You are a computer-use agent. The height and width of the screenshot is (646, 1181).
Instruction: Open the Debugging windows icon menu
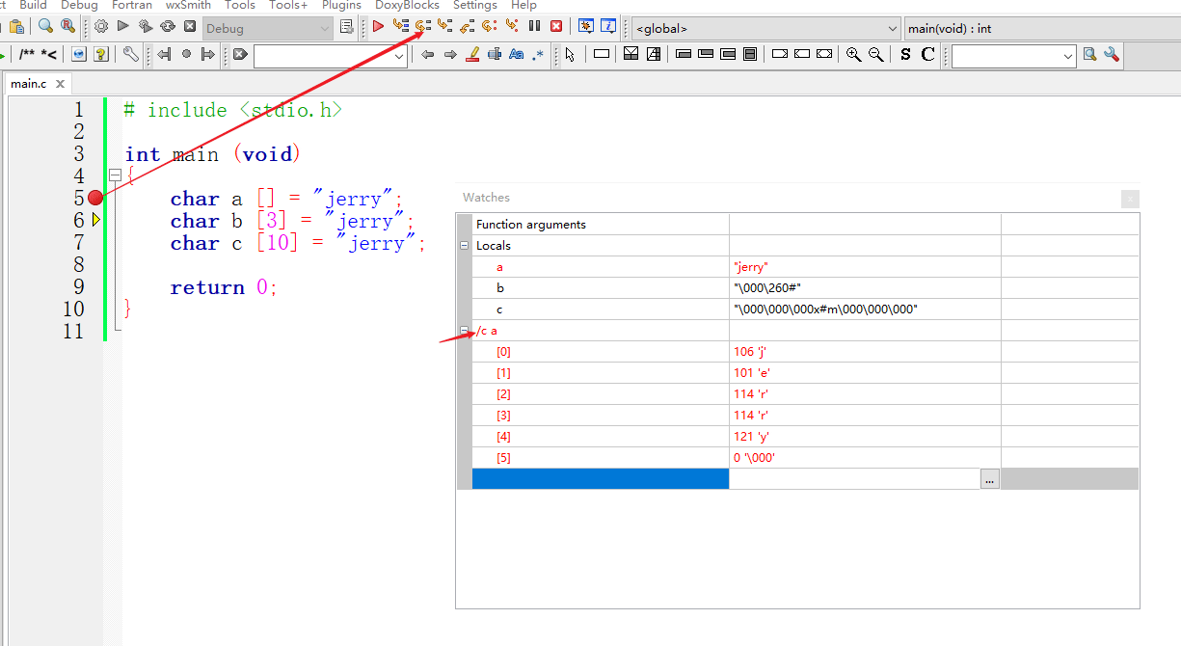(585, 27)
